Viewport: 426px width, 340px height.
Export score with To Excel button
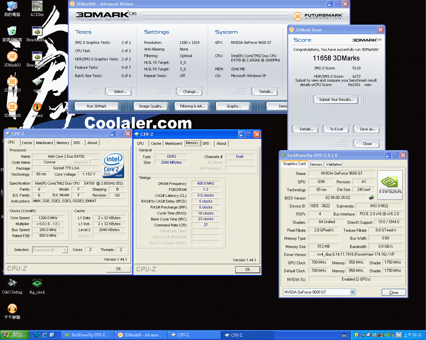336,129
